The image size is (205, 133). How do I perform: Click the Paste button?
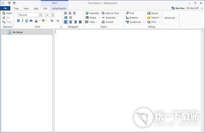7,13
